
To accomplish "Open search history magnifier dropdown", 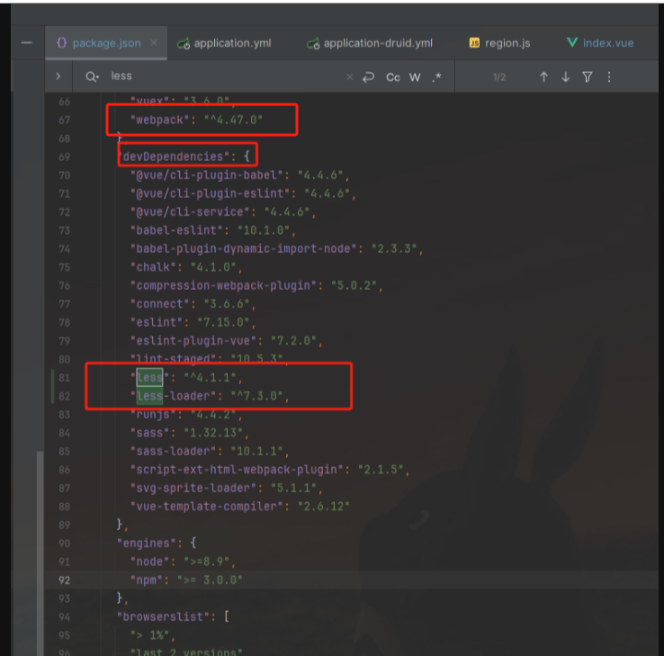I will [x=93, y=77].
